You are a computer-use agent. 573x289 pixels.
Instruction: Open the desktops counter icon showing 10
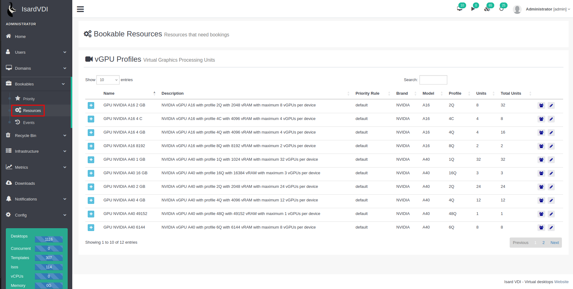click(460, 9)
